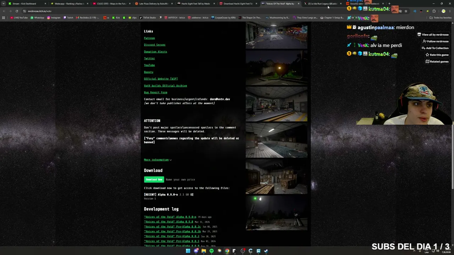Open the Instagram bookmark
Viewport: 454px width, 255px height.
(x=54, y=18)
